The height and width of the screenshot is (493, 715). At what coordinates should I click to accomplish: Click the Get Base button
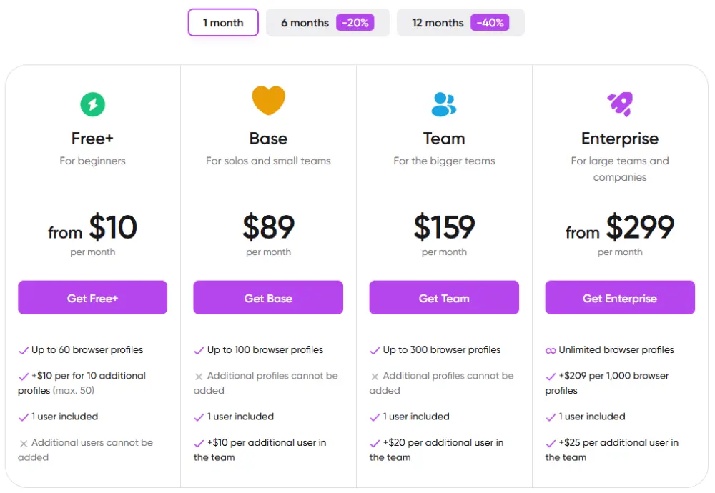(268, 297)
